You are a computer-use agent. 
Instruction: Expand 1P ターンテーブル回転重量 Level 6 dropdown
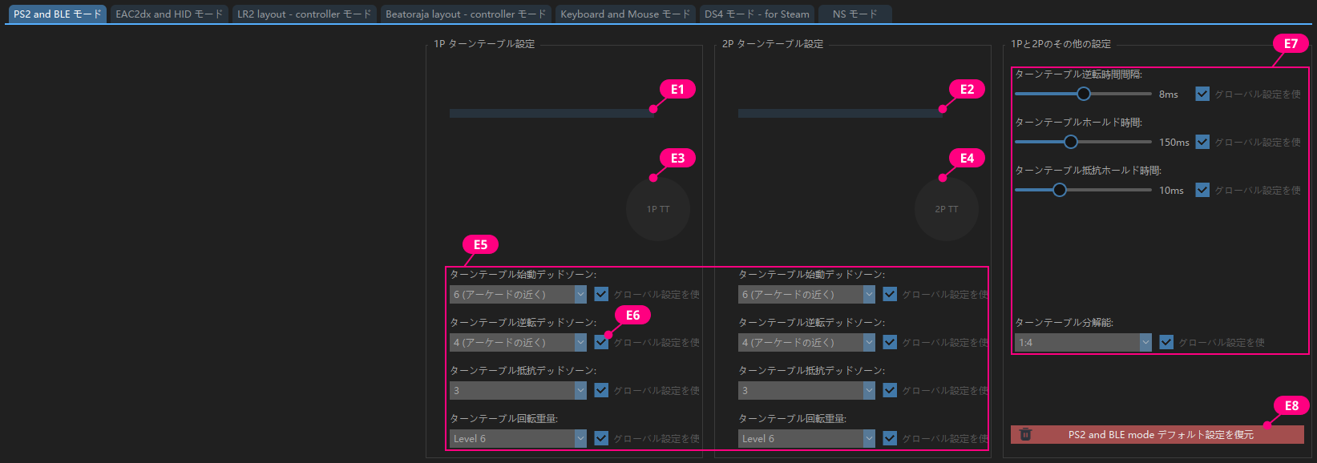(518, 438)
